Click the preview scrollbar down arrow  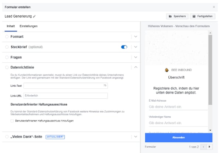tap(210, 130)
